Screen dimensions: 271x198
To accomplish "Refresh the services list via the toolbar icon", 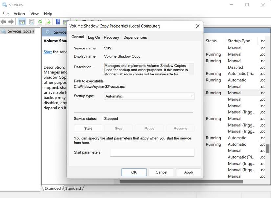I will click(40, 22).
